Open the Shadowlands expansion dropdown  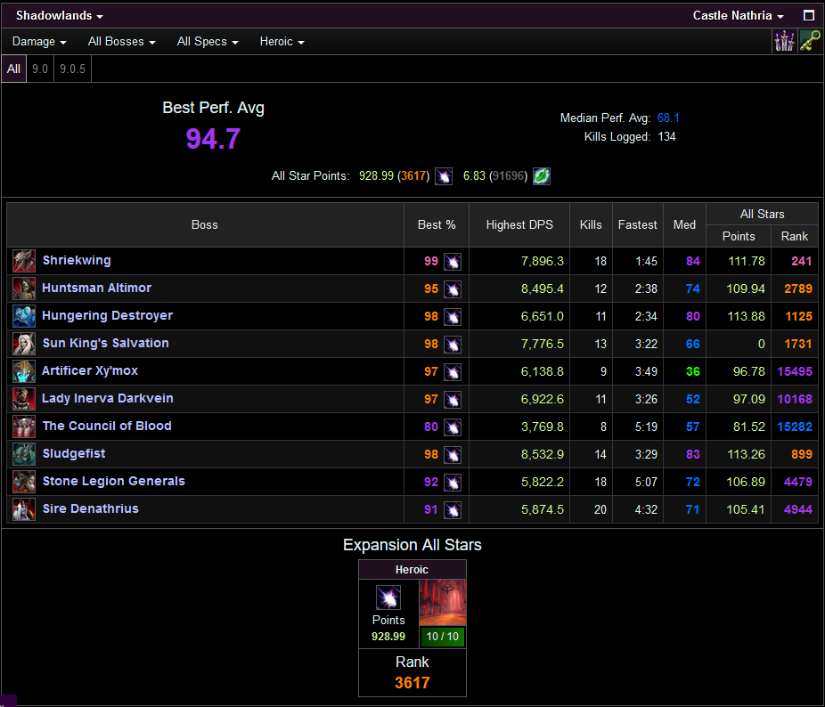(x=59, y=16)
